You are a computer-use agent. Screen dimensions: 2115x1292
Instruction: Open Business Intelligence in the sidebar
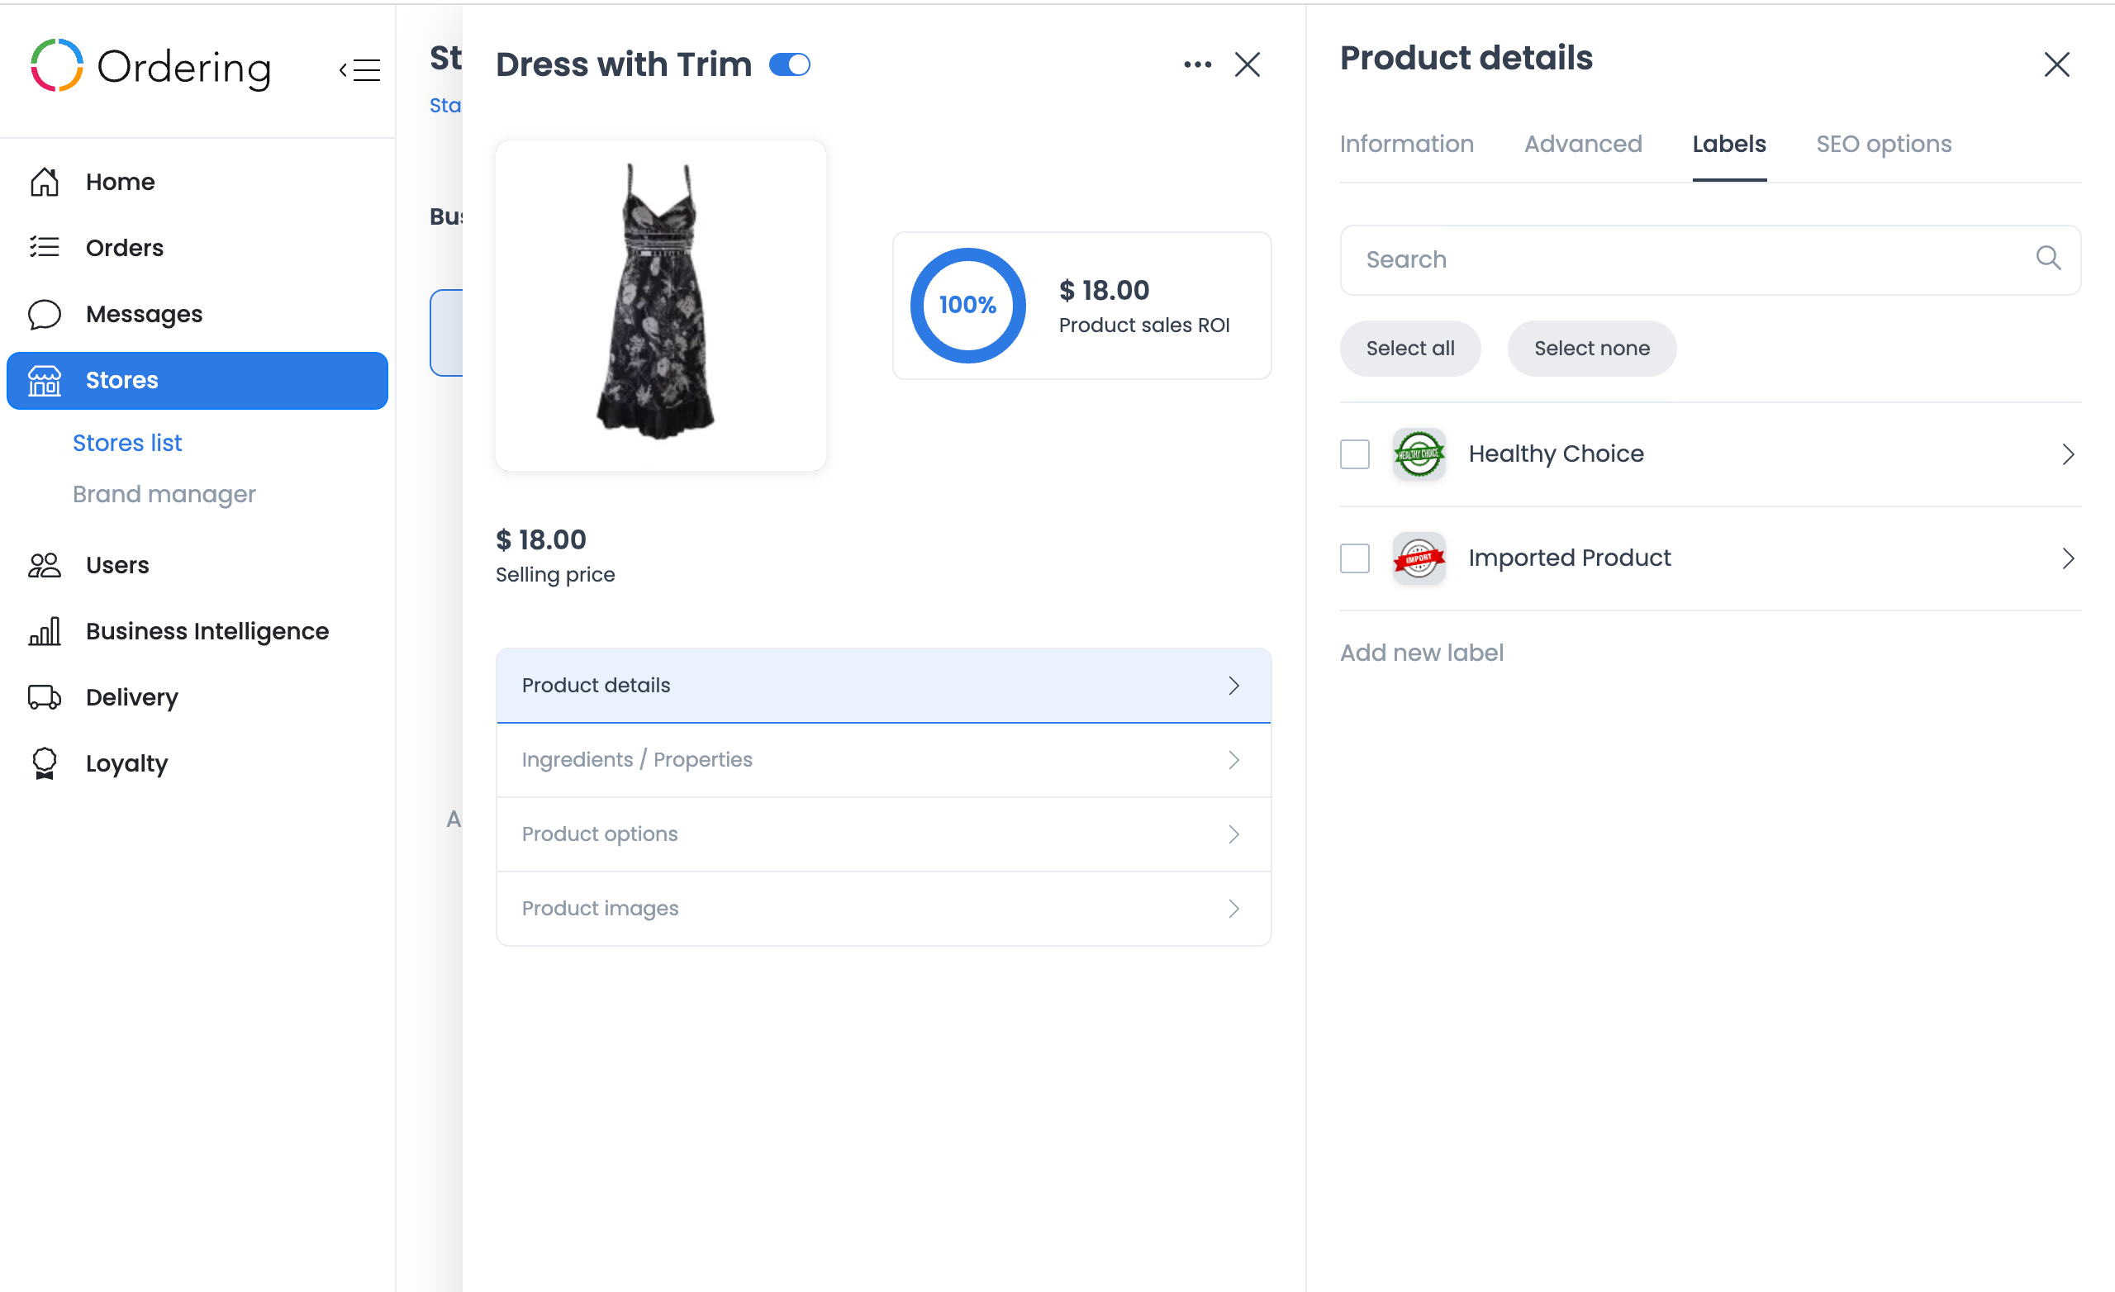(x=197, y=631)
